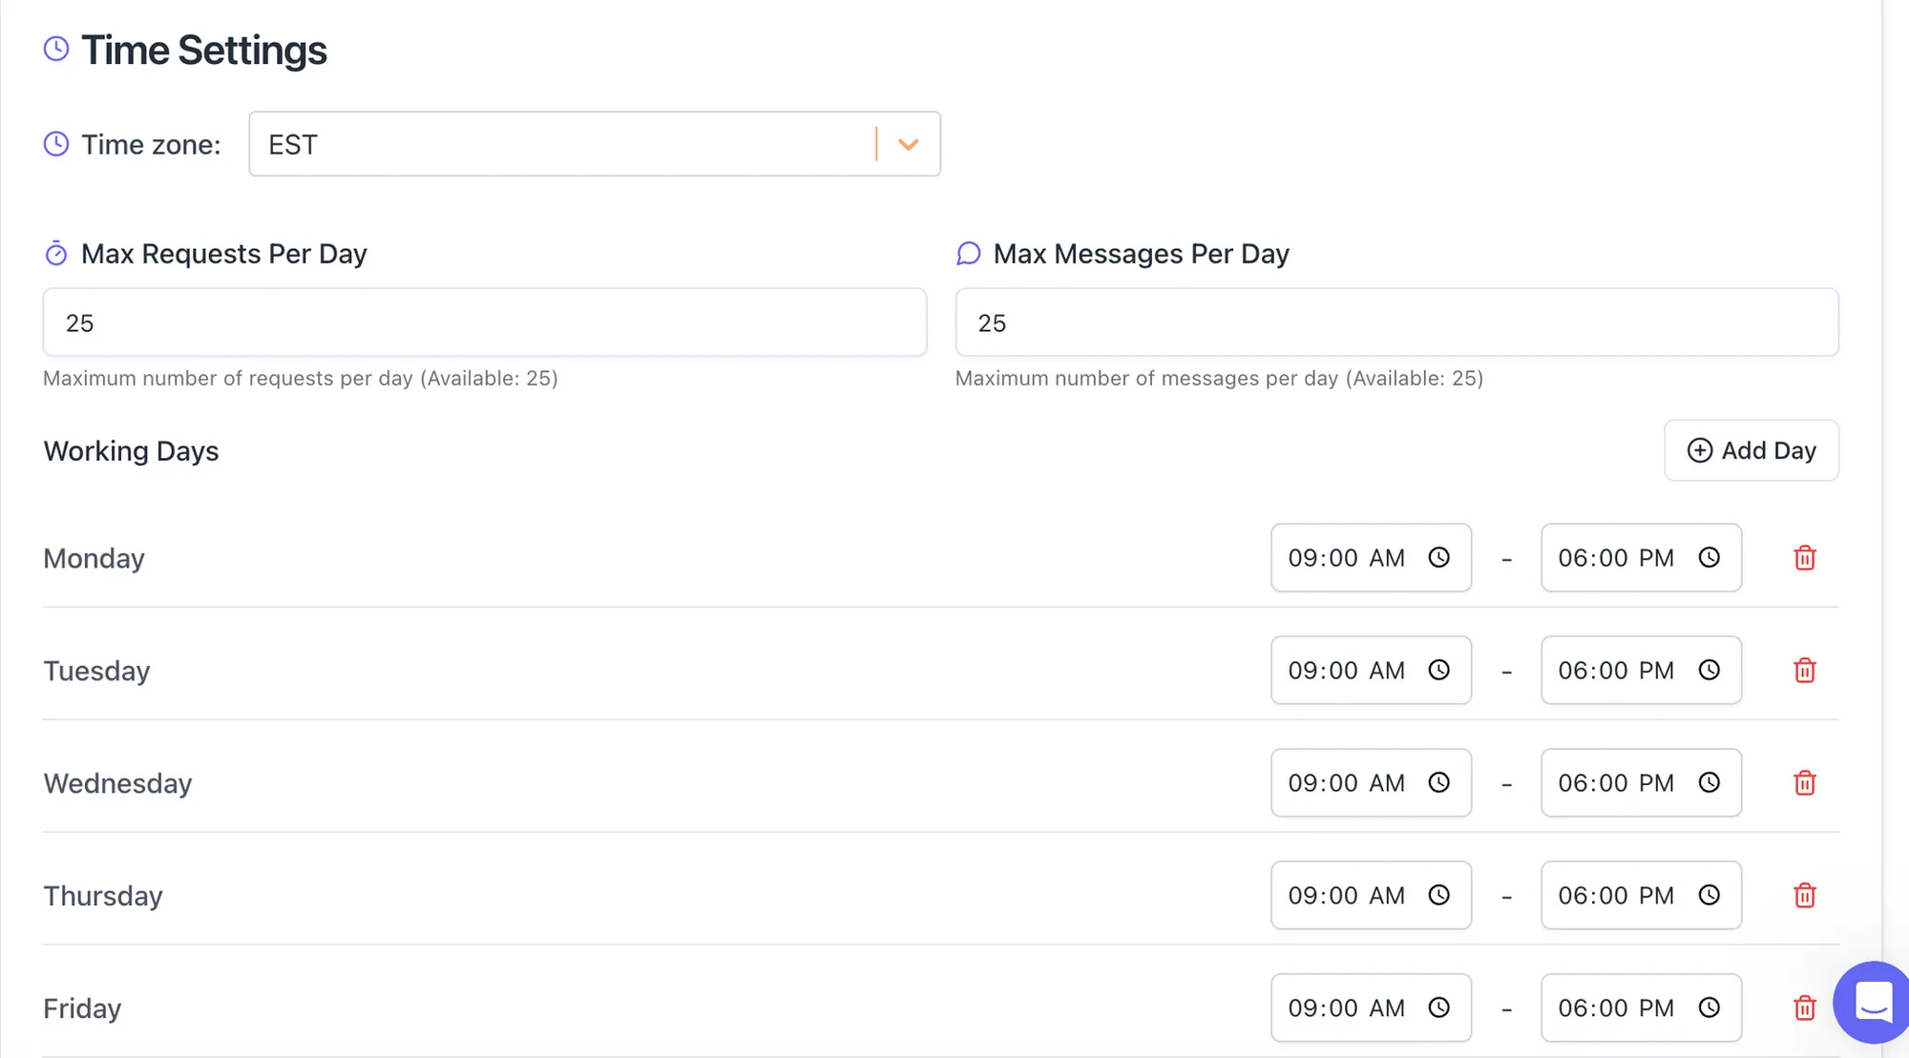Click the trash icon for Thursday

[x=1804, y=896]
